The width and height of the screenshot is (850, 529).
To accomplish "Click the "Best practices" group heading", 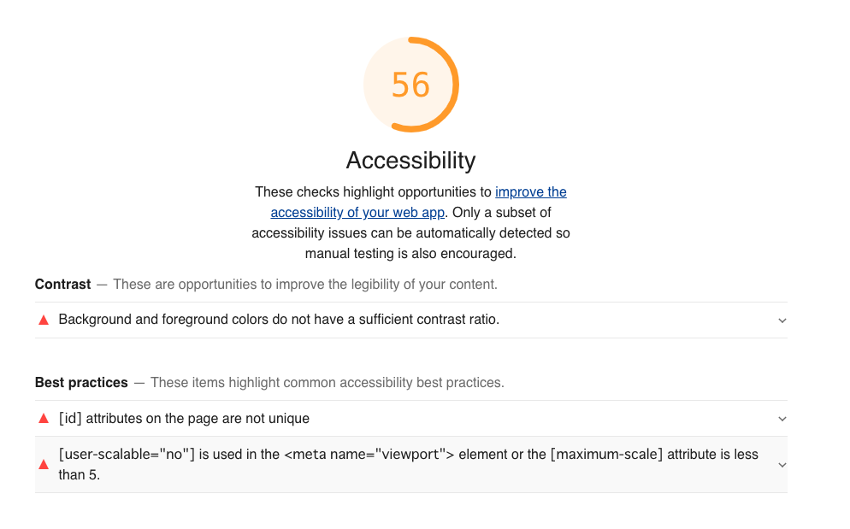I will (x=81, y=383).
